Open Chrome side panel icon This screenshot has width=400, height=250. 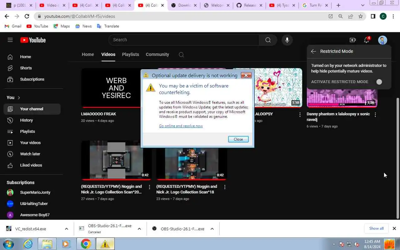[373, 16]
